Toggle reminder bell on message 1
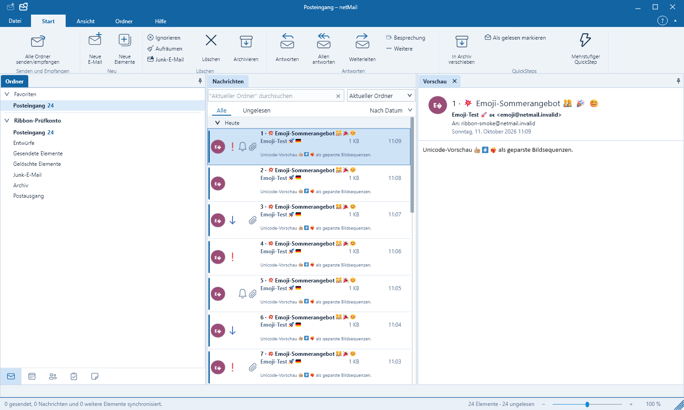Image resolution: width=684 pixels, height=410 pixels. [243, 147]
